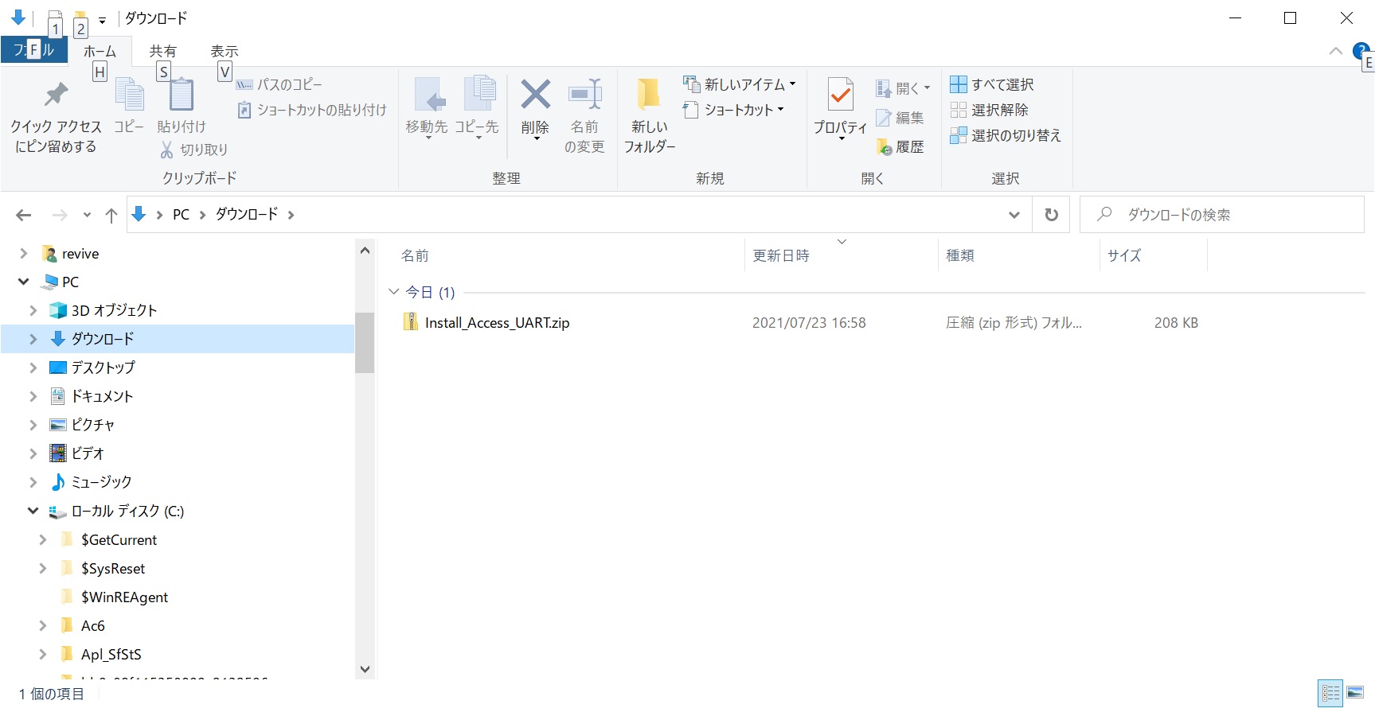Screen dimensions: 1375x708
Task: Click the Copy icon in clipboard group
Action: [129, 95]
